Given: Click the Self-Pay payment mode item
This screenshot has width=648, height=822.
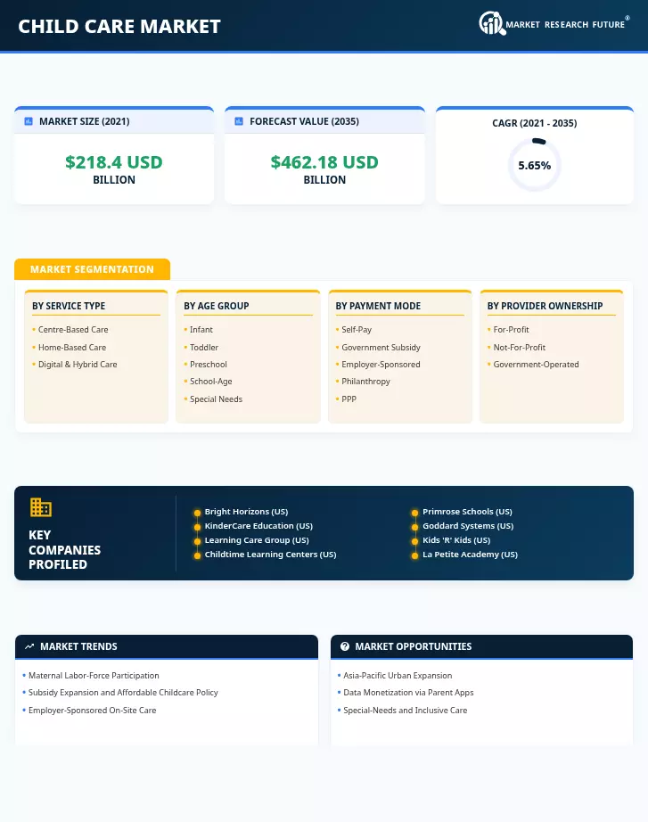Looking at the screenshot, I should pos(357,330).
